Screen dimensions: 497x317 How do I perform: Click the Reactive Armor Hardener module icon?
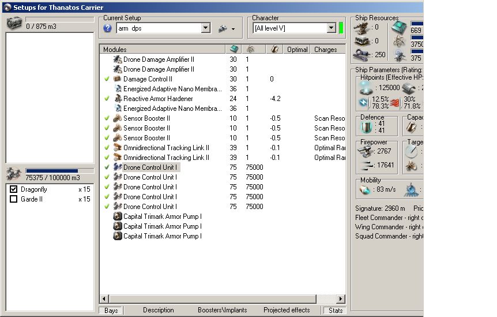click(118, 98)
